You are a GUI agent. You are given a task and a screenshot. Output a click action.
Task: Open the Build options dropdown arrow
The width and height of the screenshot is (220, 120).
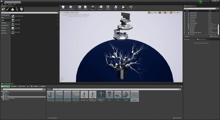[x=119, y=8]
